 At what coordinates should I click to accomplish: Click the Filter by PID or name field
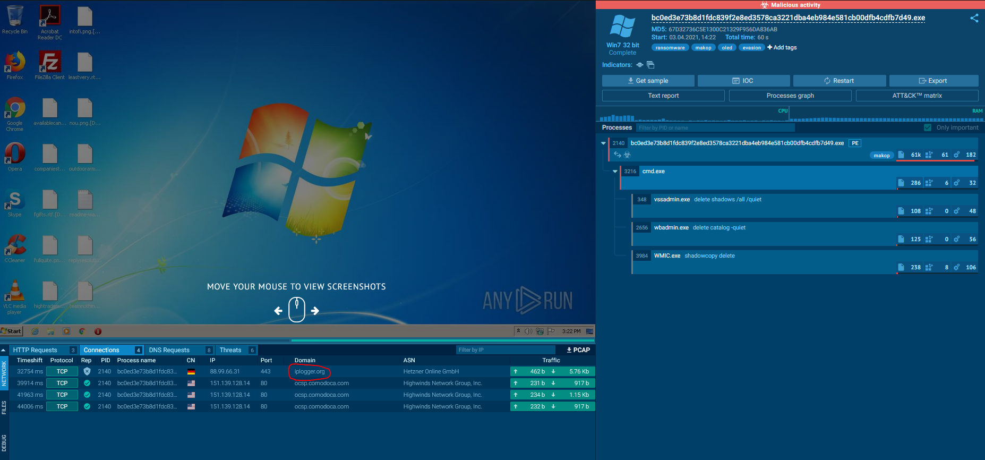(716, 128)
